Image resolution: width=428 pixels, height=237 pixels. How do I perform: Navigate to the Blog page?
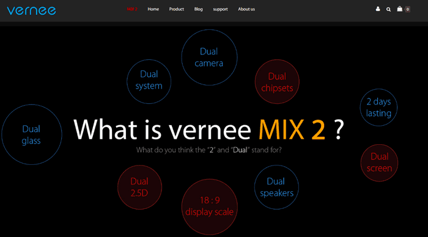click(x=199, y=9)
